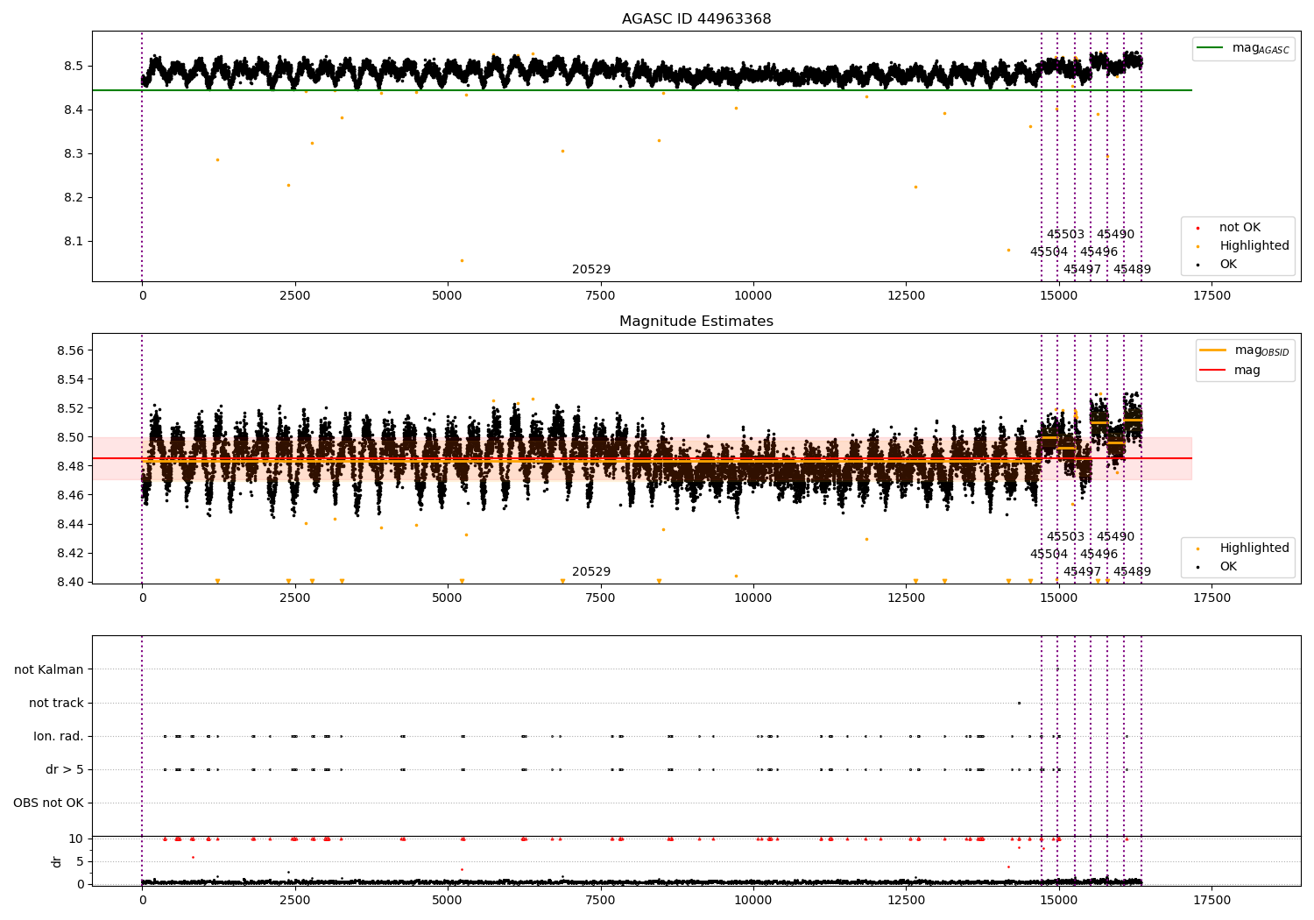Image resolution: width=1314 pixels, height=920 pixels.
Task: Click y-axis tick '8.48' in middle plot
Action: point(70,466)
